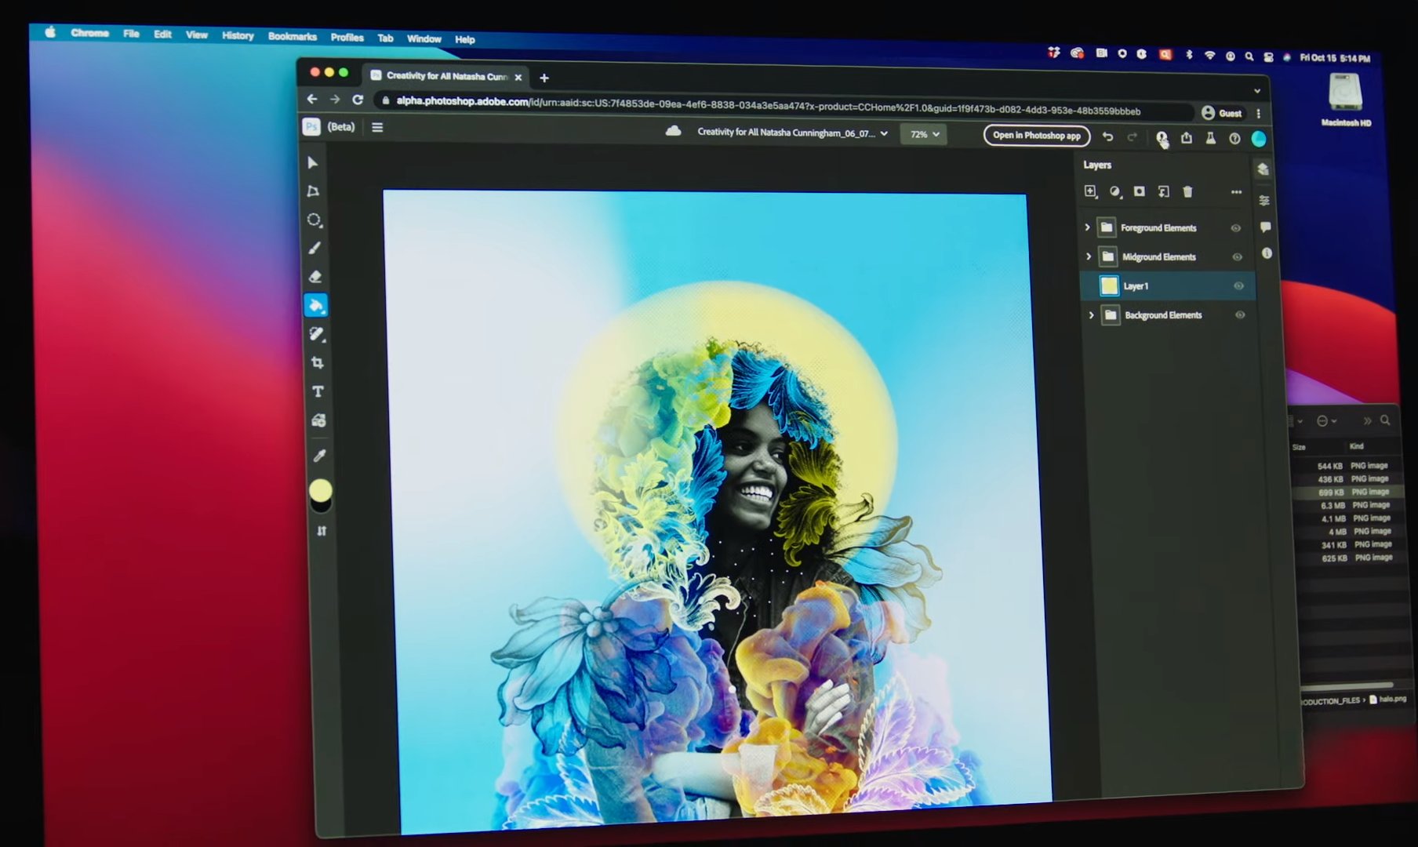Select the Brush tool
1418x847 pixels.
(x=315, y=248)
